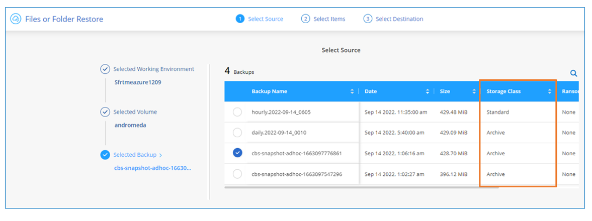Sort by Size column arrows

pyautogui.click(x=474, y=91)
